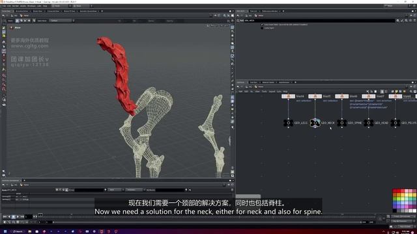This screenshot has width=417, height=234.
Task: Open the network editor Tools menu
Action: (x=264, y=92)
